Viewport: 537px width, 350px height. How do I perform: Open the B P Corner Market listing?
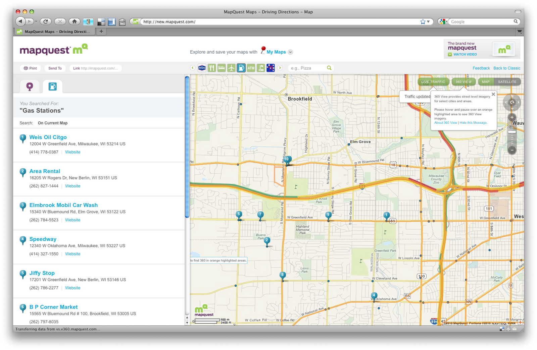click(53, 307)
